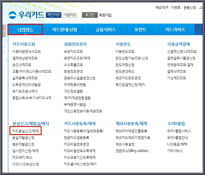Screen dimensions: 205x175
Task: Open 이의(사고보상)신청
Action: (26, 164)
